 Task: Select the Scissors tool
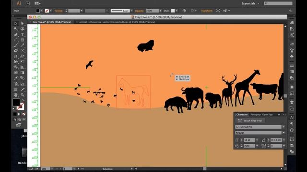coord(23,51)
